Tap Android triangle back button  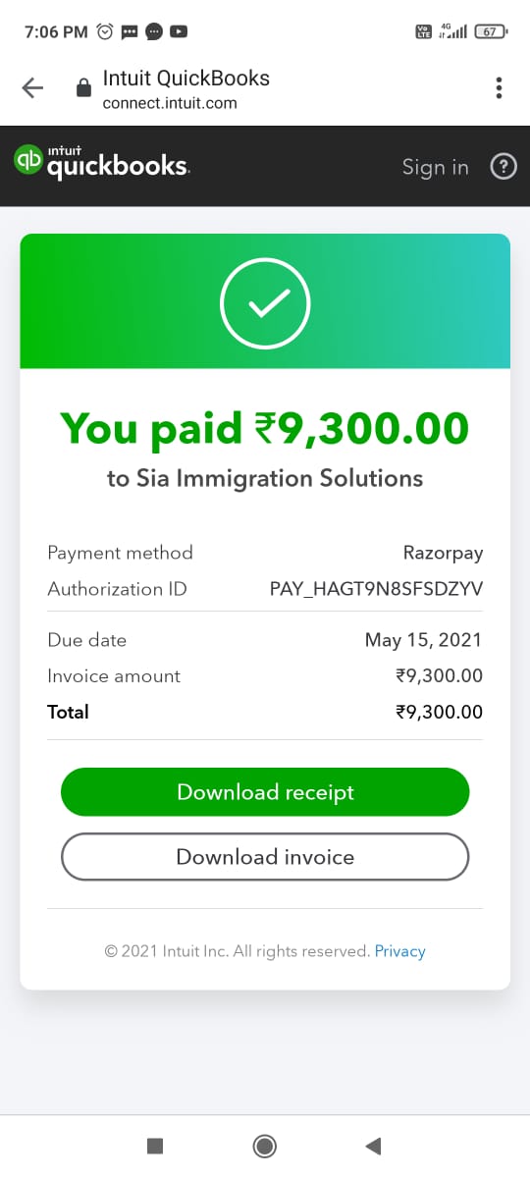(x=372, y=1146)
